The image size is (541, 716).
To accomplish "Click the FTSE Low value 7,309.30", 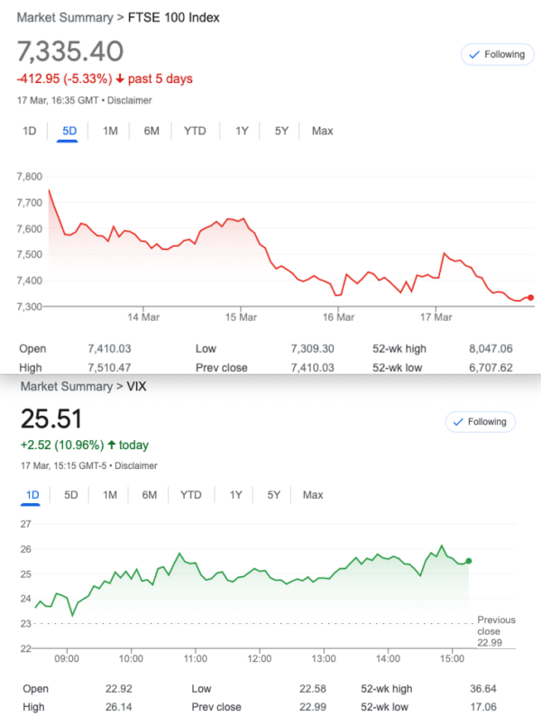I will point(312,349).
